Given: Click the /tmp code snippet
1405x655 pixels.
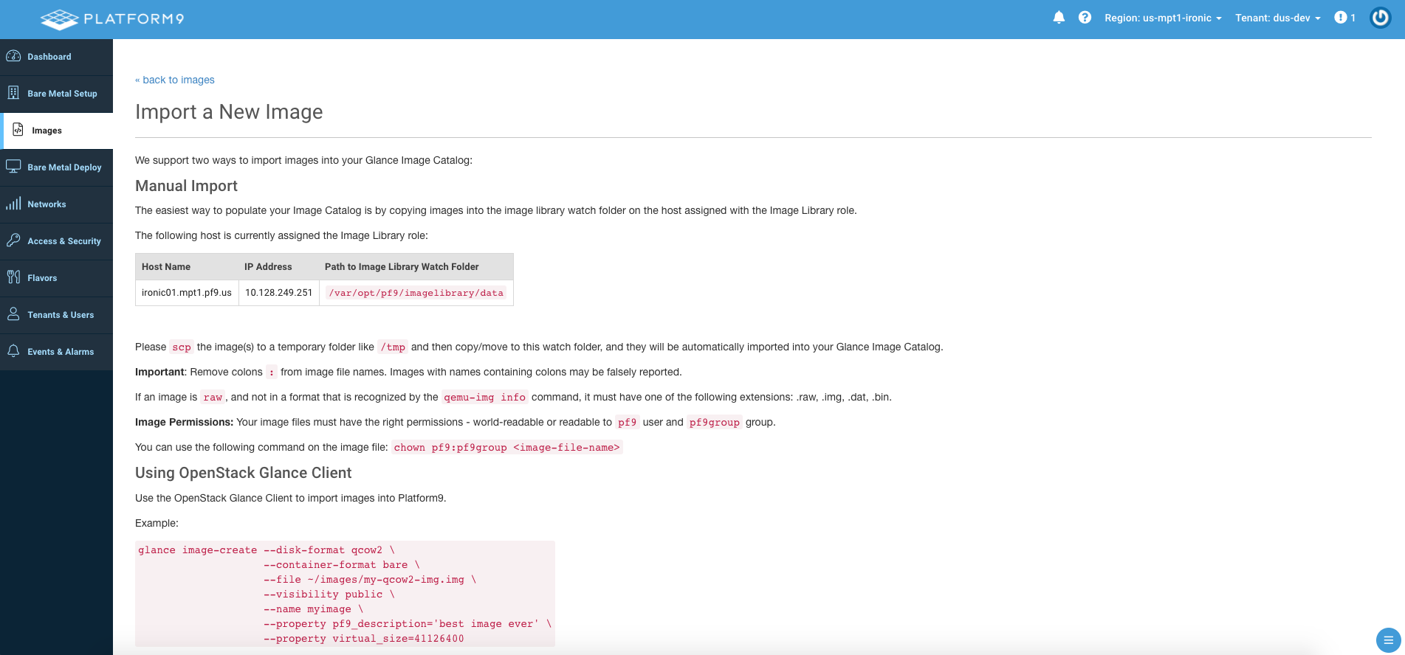Looking at the screenshot, I should click(393, 347).
